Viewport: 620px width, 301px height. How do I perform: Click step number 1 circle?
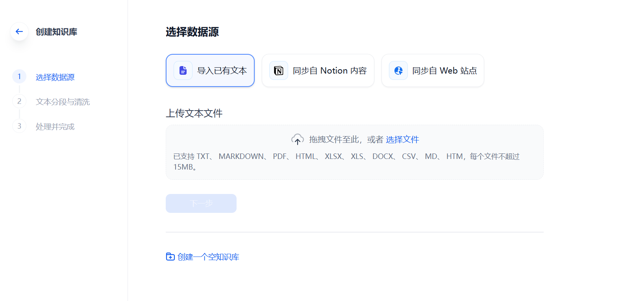click(19, 76)
